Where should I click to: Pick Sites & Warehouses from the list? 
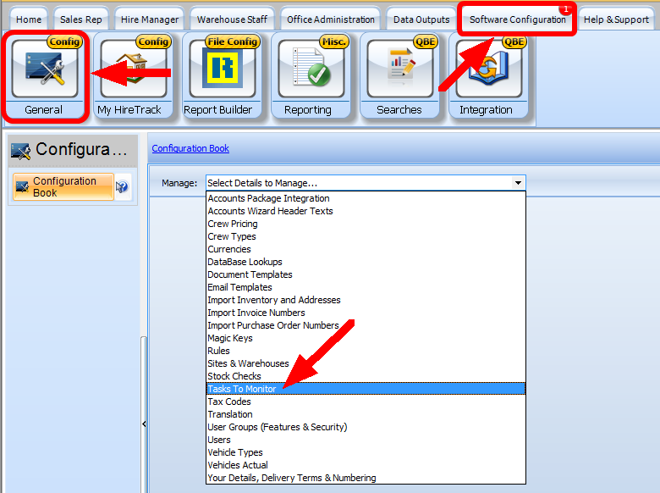click(x=248, y=363)
